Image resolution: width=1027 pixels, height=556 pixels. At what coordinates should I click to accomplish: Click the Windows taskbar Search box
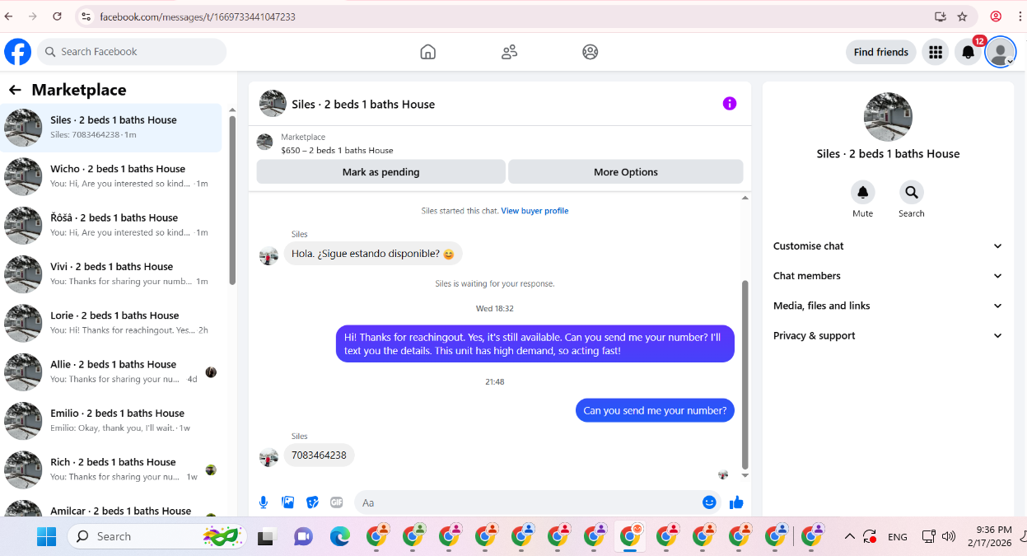(x=157, y=536)
